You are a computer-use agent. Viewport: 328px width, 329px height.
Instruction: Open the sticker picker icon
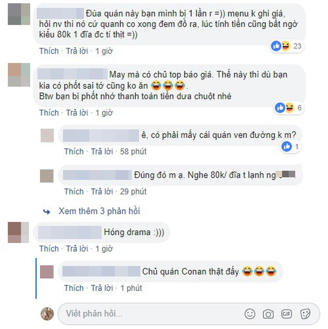tap(305, 314)
